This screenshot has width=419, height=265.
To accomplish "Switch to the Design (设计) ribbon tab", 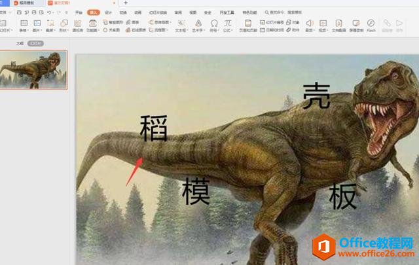I will 109,12.
